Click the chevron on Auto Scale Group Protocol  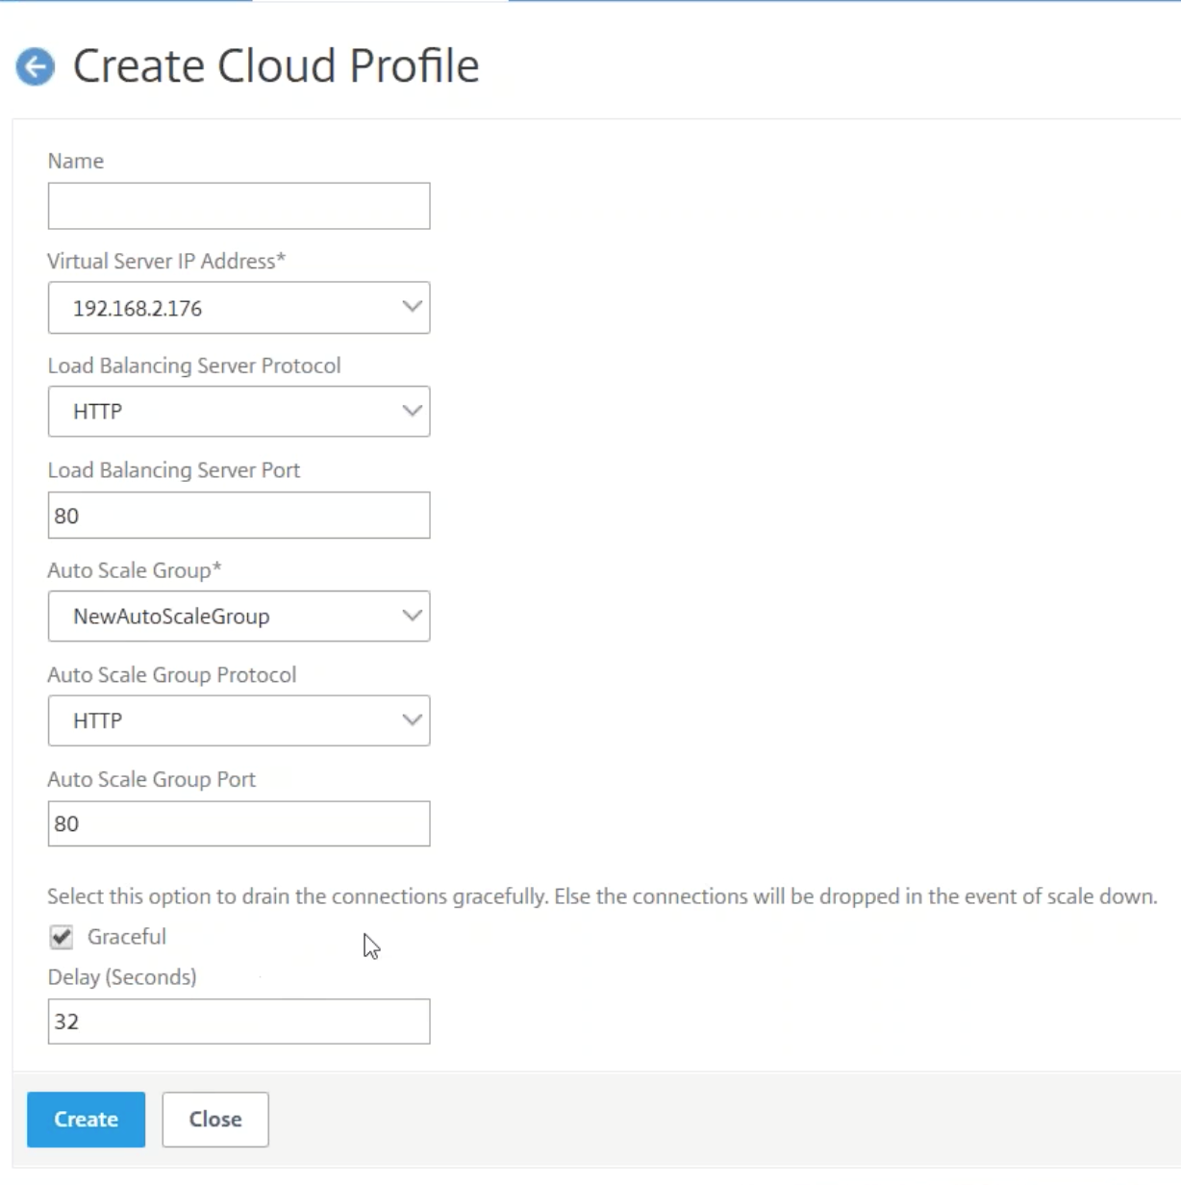pyautogui.click(x=412, y=720)
